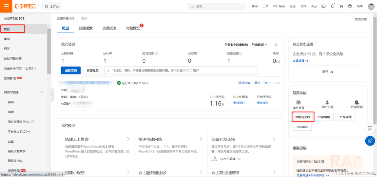Viewport: 377px width, 177px height.
Task: Open the shopping cart icon
Action: pos(341,6)
